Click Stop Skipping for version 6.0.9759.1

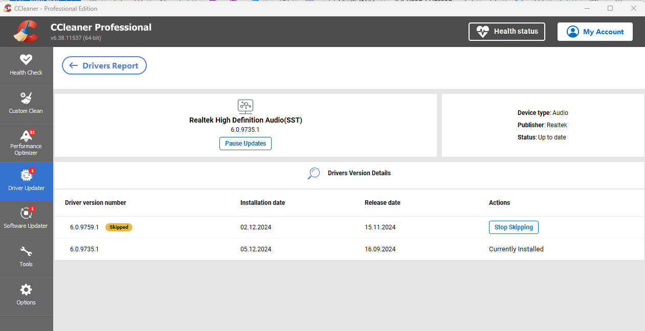point(514,227)
